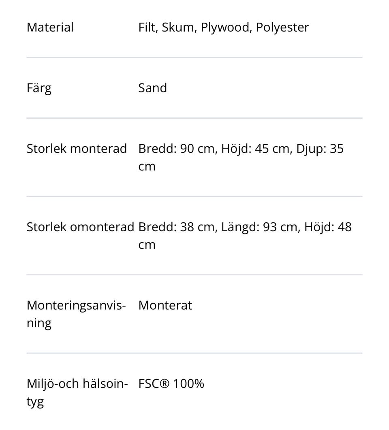The height and width of the screenshot is (430, 389).
Task: Click the Miljö-och hälsointyg label
Action: click(x=77, y=392)
